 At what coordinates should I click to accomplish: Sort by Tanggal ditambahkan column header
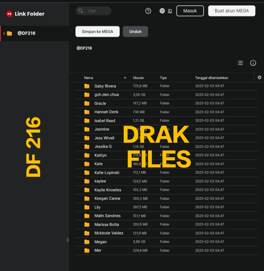point(212,78)
